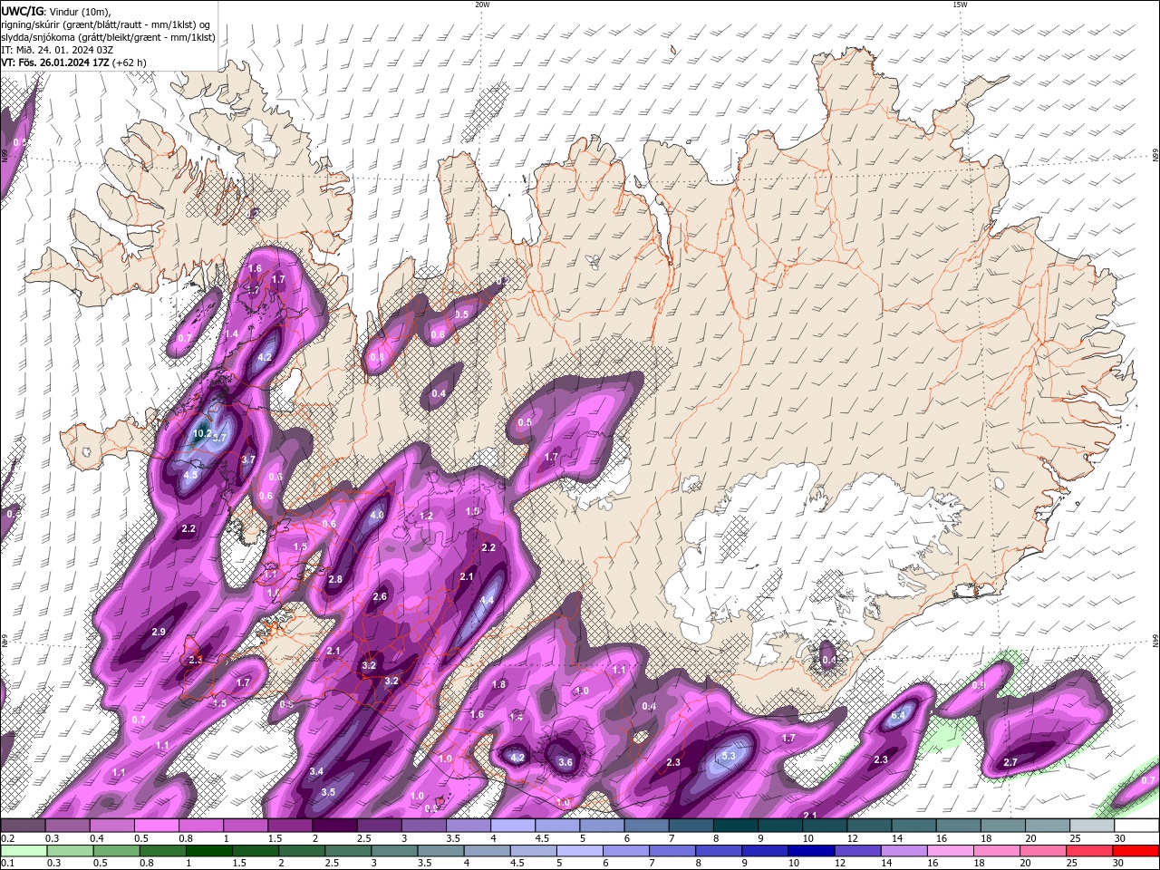Screen dimensions: 1160x870
Task: Click the light blue 4.5 swatch, upper scale
Action: point(558,825)
